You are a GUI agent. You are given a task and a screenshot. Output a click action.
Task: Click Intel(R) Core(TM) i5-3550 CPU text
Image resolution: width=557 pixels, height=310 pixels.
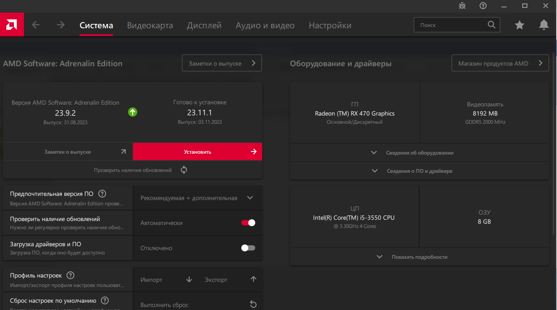(x=354, y=218)
